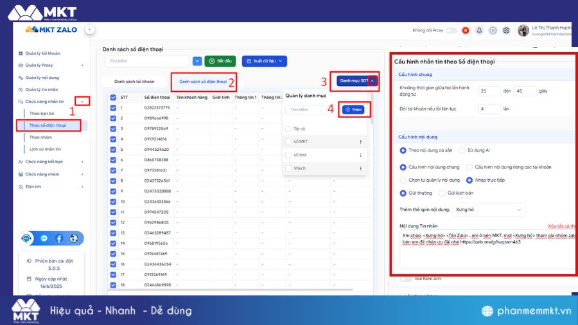Switch to Danh sách số điện thoại tab

tap(203, 82)
